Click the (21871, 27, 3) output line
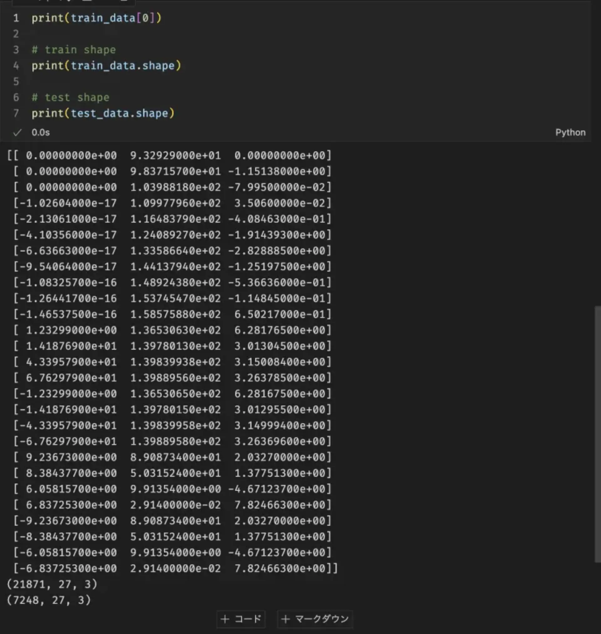This screenshot has height=634, width=601. tap(52, 584)
